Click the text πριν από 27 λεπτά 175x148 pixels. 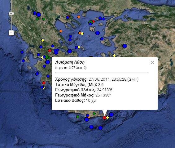[x=71, y=68]
